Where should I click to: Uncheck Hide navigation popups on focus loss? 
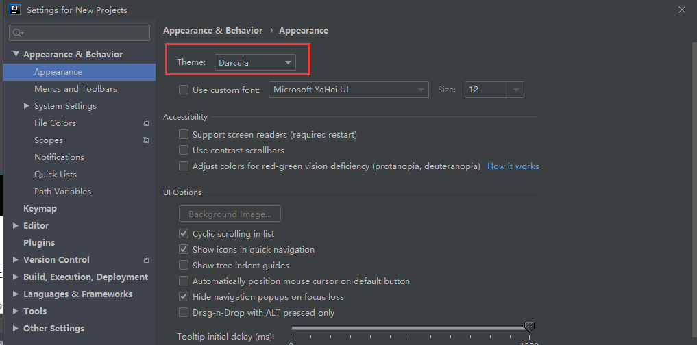[x=184, y=296]
